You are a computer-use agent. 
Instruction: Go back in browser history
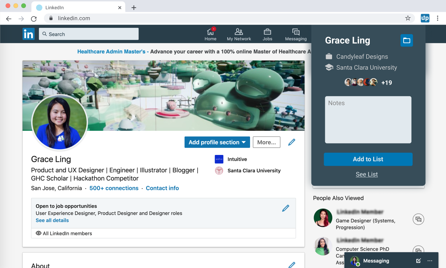tap(9, 19)
